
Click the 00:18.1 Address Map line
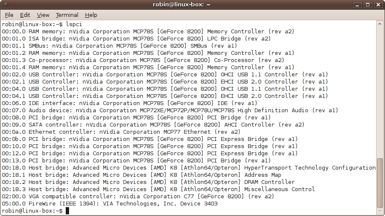(142, 175)
